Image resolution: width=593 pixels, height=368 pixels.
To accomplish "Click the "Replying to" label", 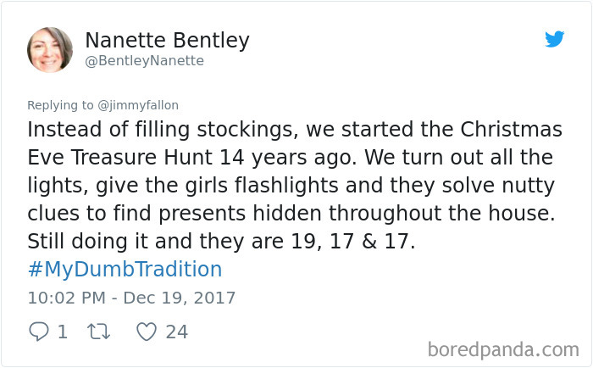I will 60,105.
